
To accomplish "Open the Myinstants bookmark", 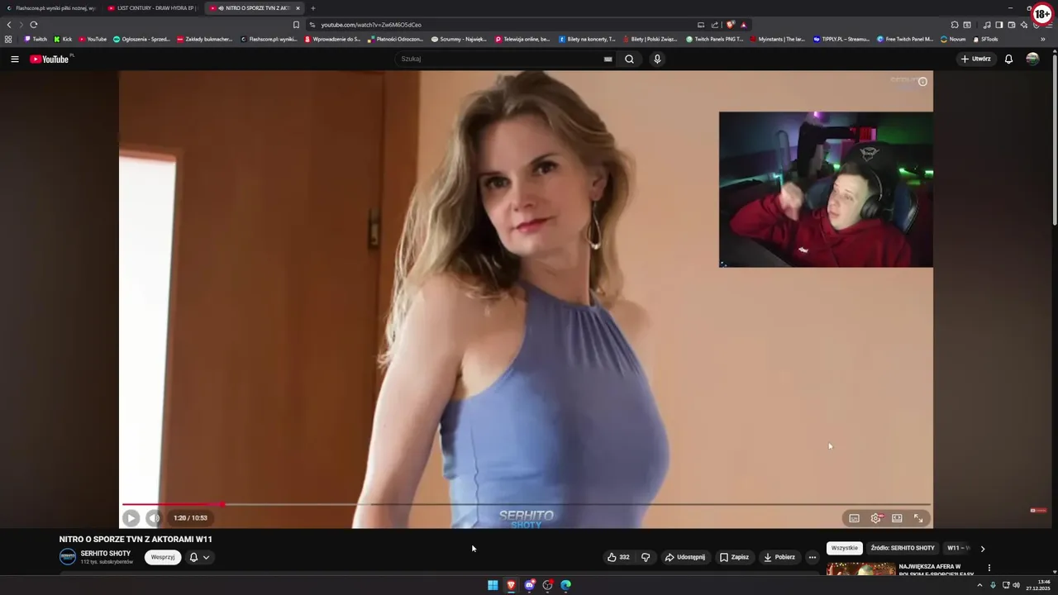I will 778,39.
